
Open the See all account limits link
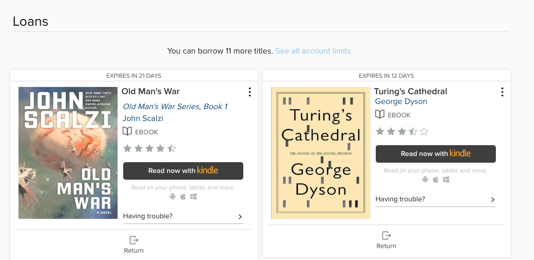click(x=314, y=51)
